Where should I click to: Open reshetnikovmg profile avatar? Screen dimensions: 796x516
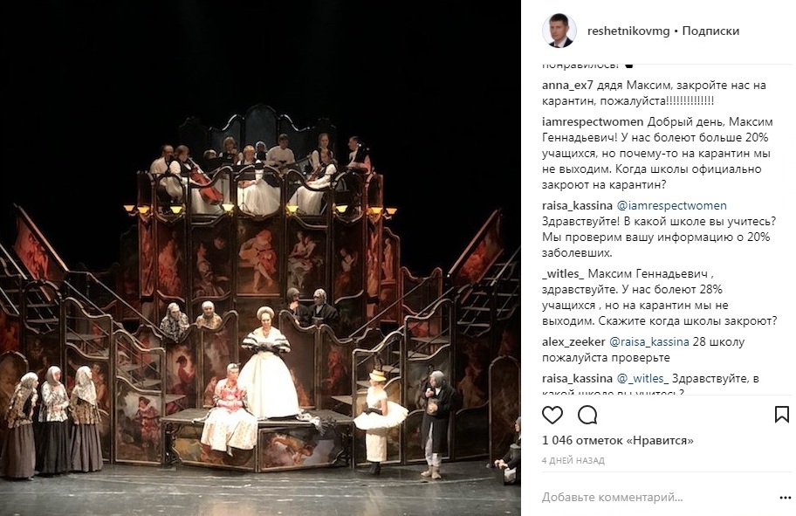(559, 31)
